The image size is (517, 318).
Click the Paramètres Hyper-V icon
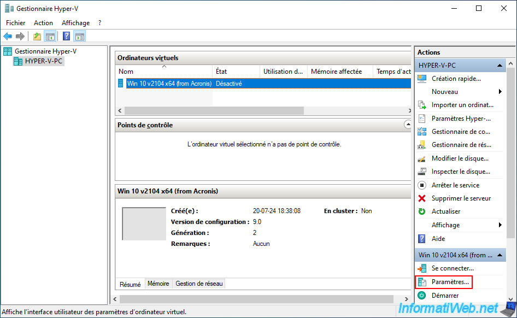422,119
